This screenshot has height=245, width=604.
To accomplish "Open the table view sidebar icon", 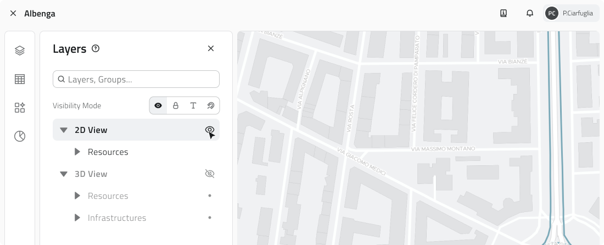I will 20,79.
